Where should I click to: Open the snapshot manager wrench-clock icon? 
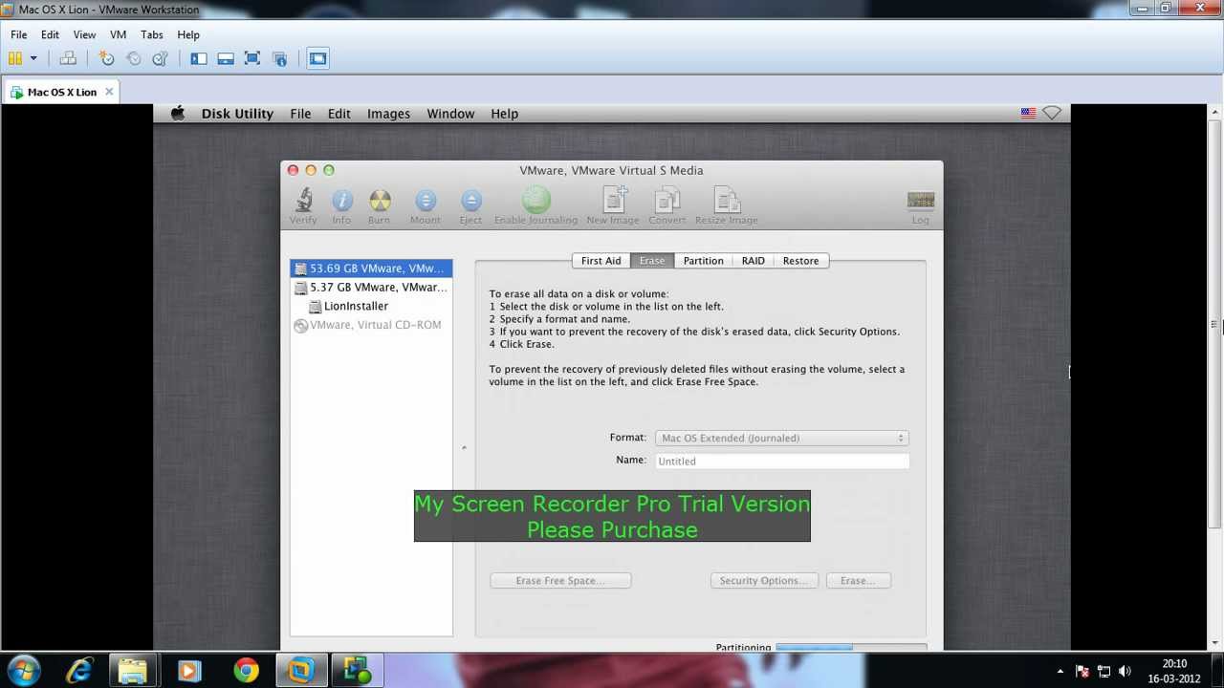click(x=160, y=58)
